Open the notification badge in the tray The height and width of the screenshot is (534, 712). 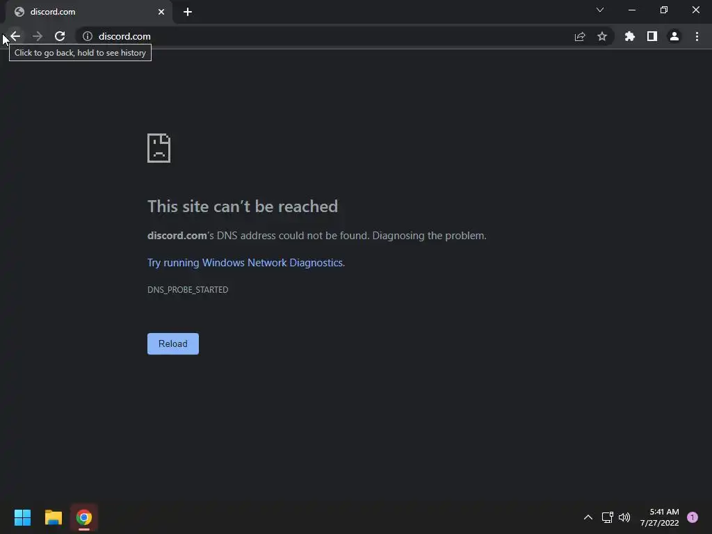click(693, 517)
